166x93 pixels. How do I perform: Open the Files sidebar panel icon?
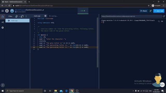[3, 17]
